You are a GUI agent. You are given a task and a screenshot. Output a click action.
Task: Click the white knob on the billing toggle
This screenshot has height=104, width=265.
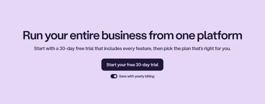point(115,76)
